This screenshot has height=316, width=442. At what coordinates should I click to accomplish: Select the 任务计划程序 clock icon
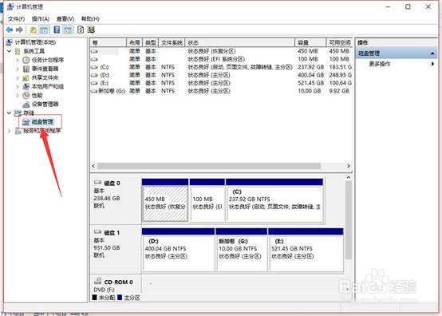point(26,60)
